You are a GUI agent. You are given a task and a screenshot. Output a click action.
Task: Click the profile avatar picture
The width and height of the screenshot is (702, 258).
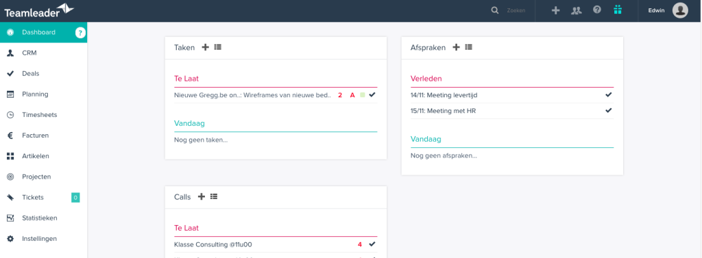click(680, 10)
